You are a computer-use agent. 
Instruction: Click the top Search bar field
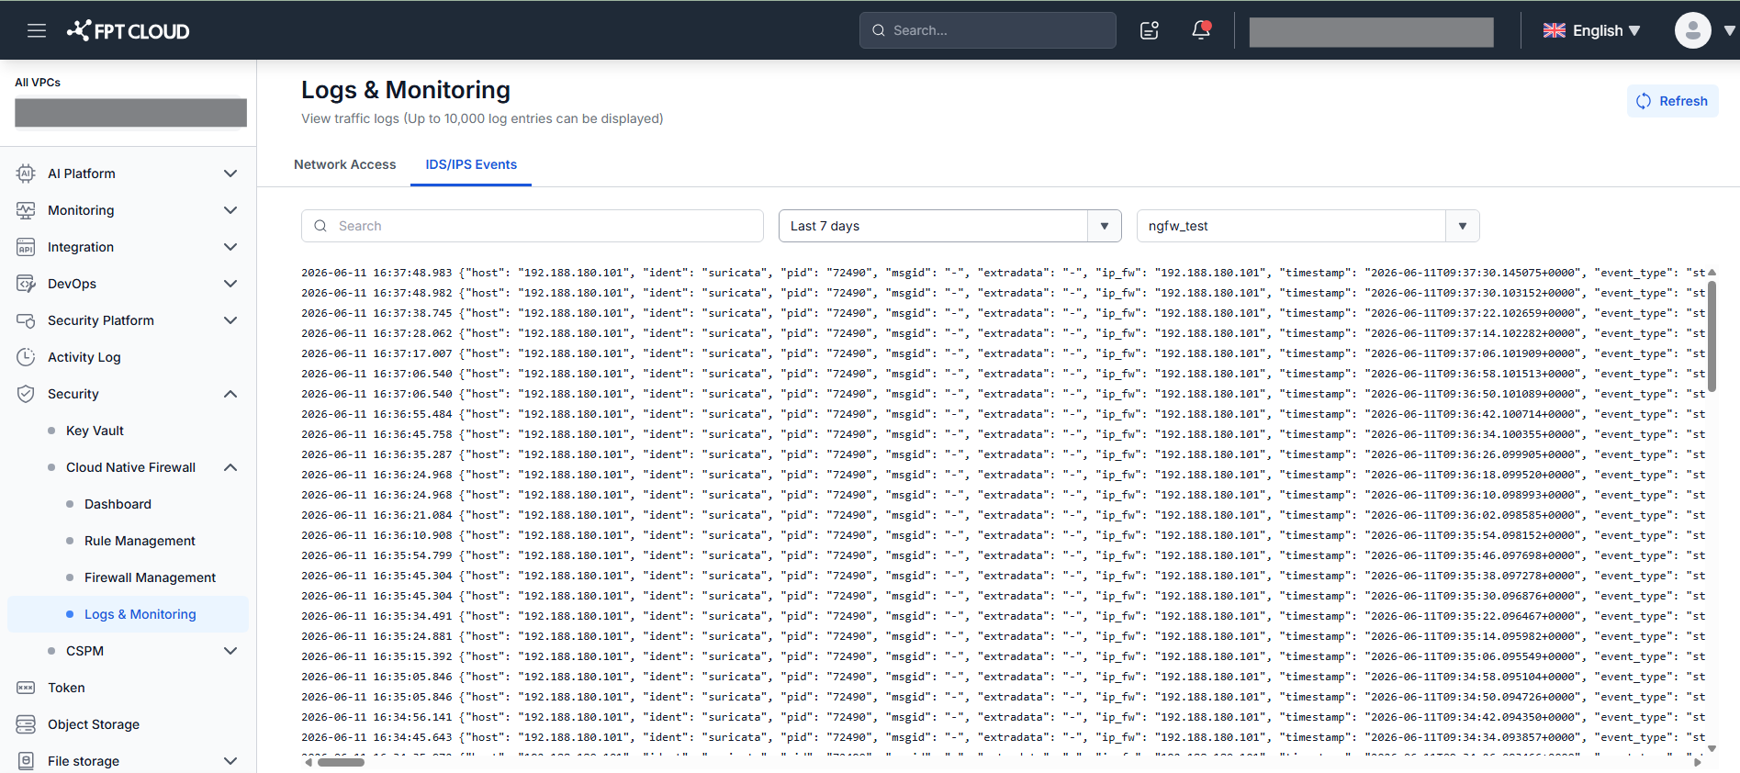coord(988,30)
